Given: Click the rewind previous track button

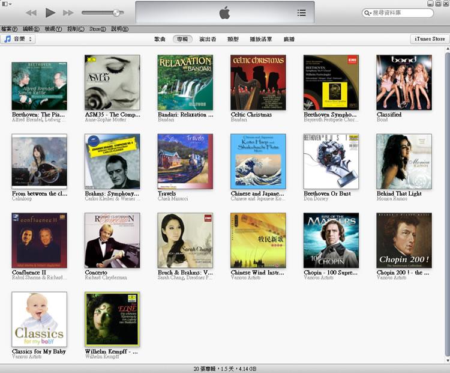Looking at the screenshot, I should click(31, 13).
